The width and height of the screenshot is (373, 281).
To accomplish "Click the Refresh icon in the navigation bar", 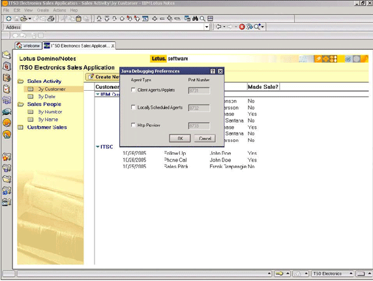I will (x=249, y=27).
